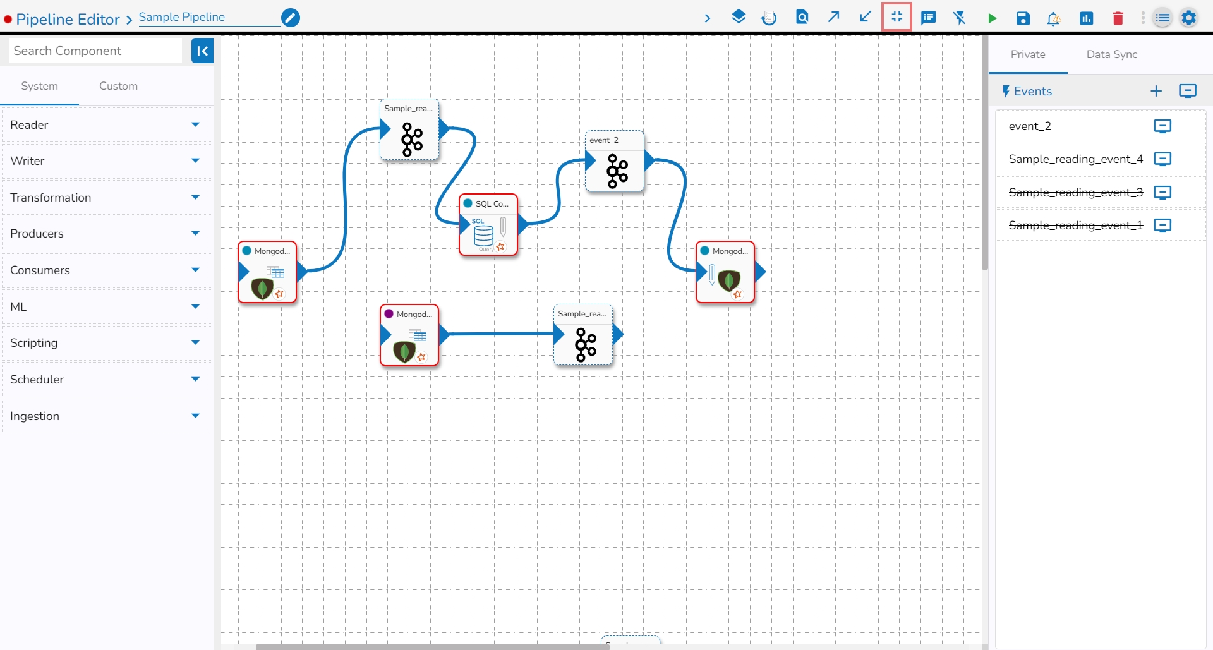Click the icon beside event_2 in the events list
The image size is (1213, 650).
click(x=1162, y=126)
